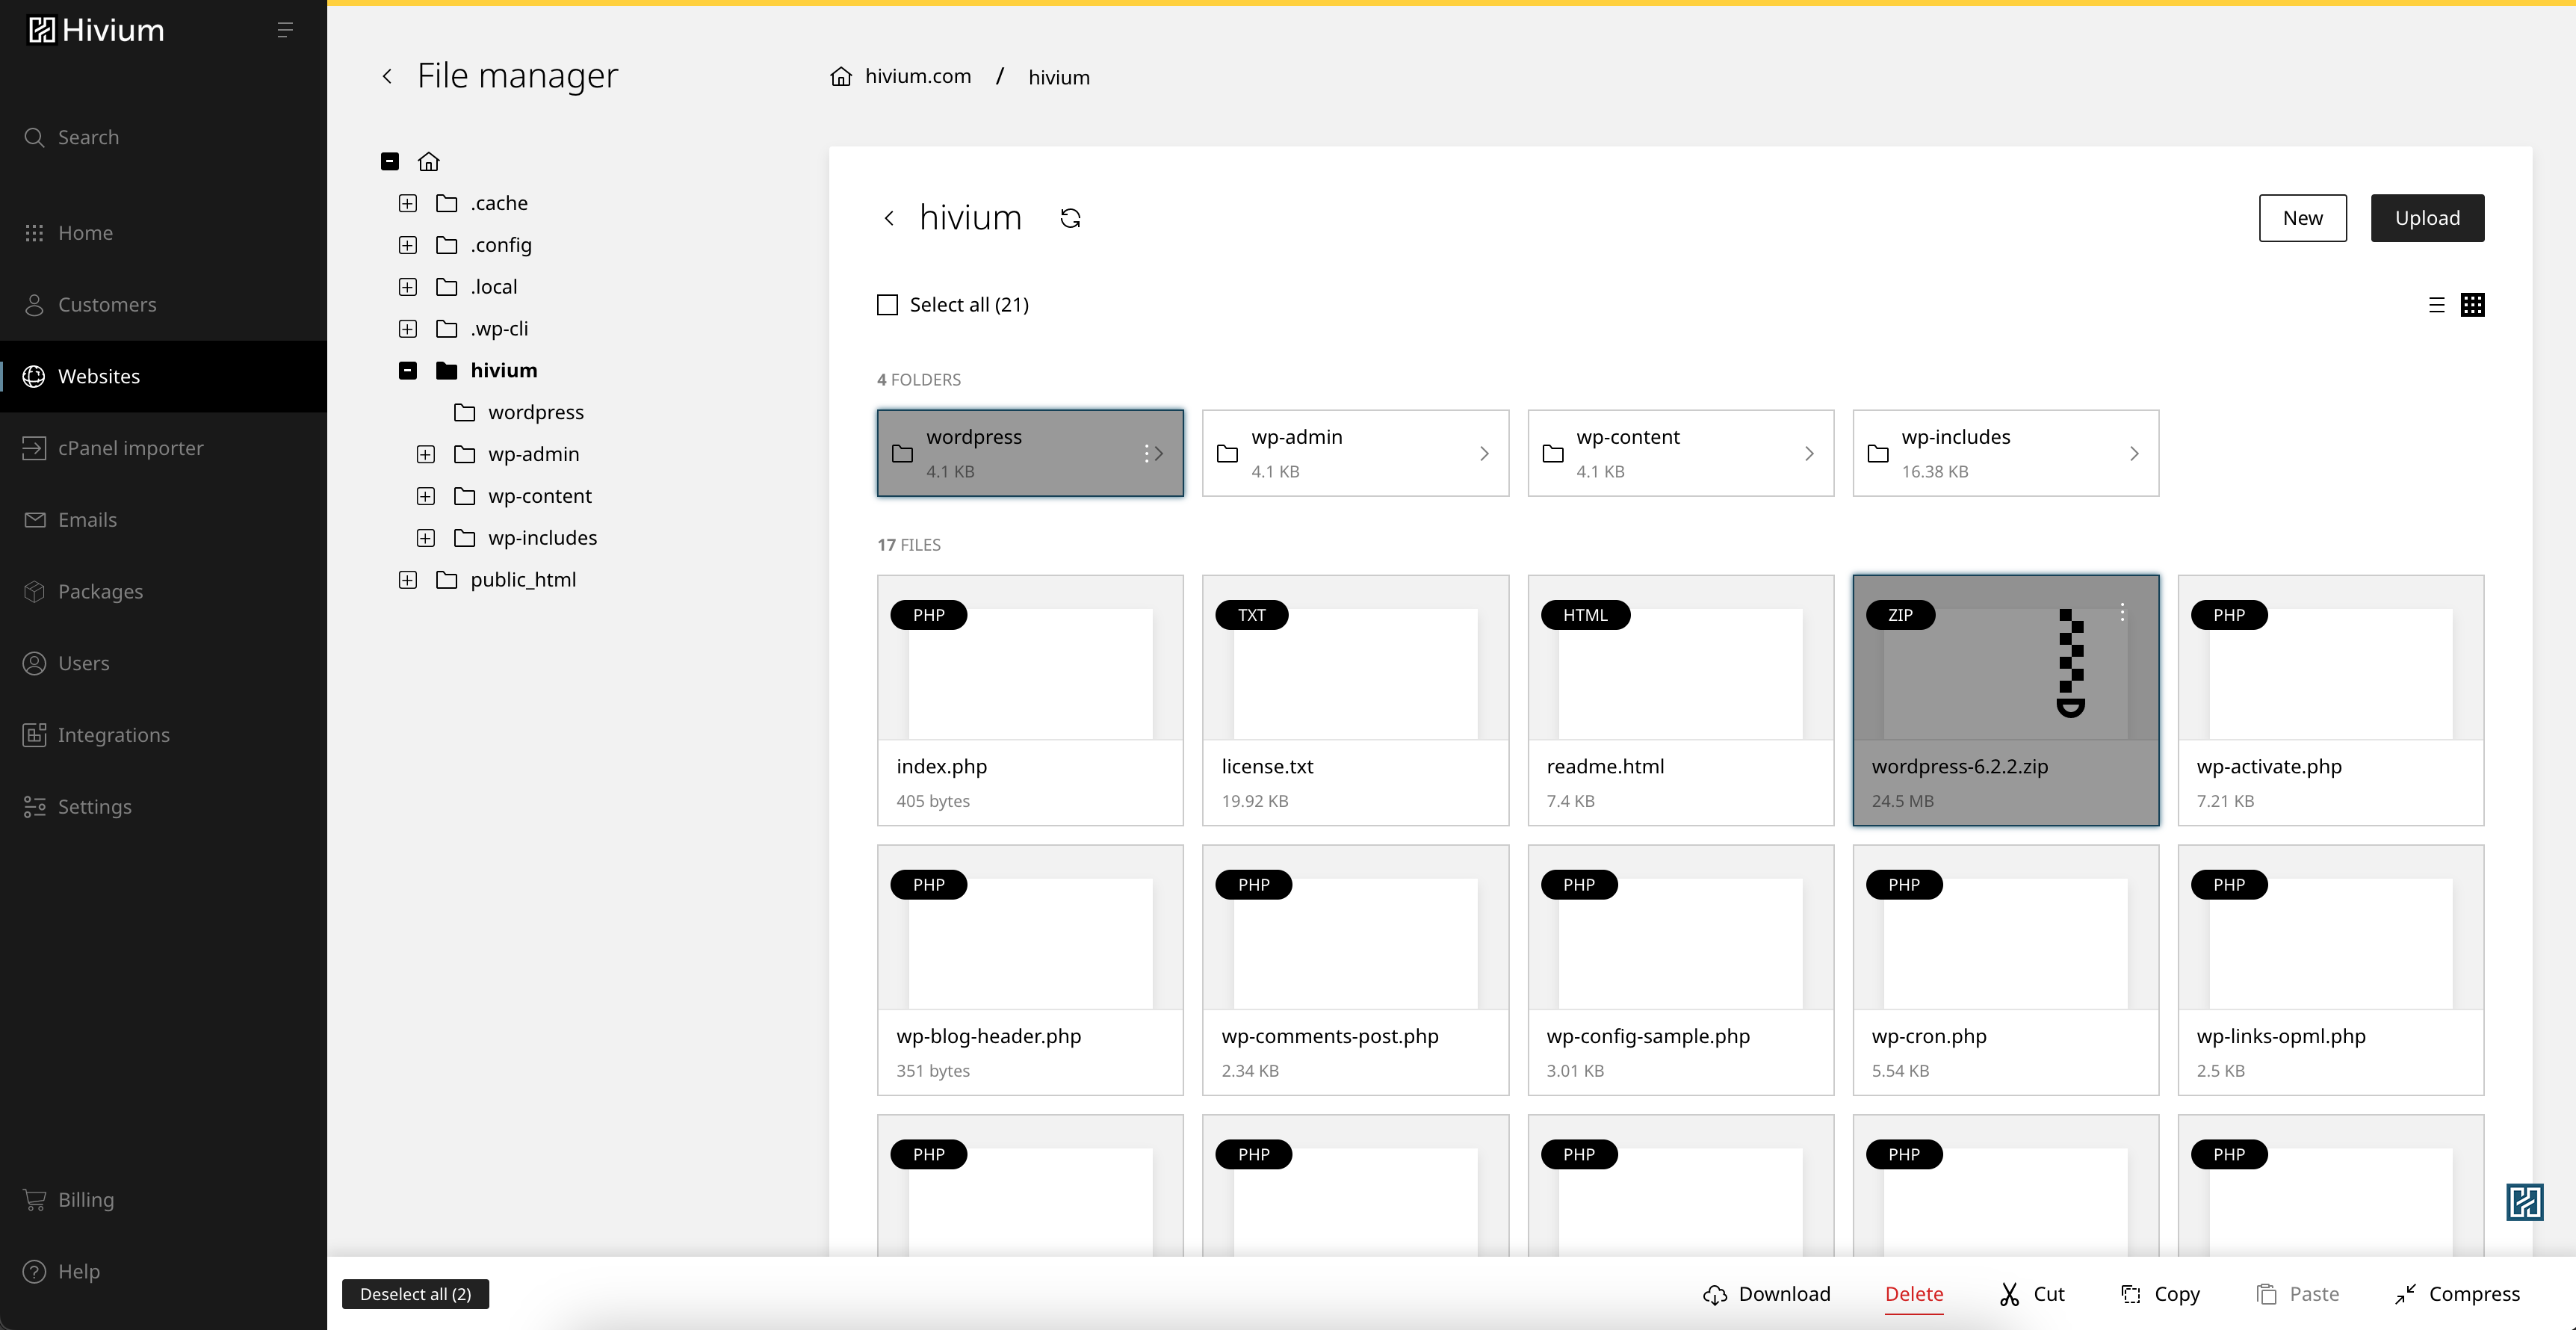Viewport: 2576px width, 1330px height.
Task: Delete the selected items
Action: (x=1914, y=1294)
